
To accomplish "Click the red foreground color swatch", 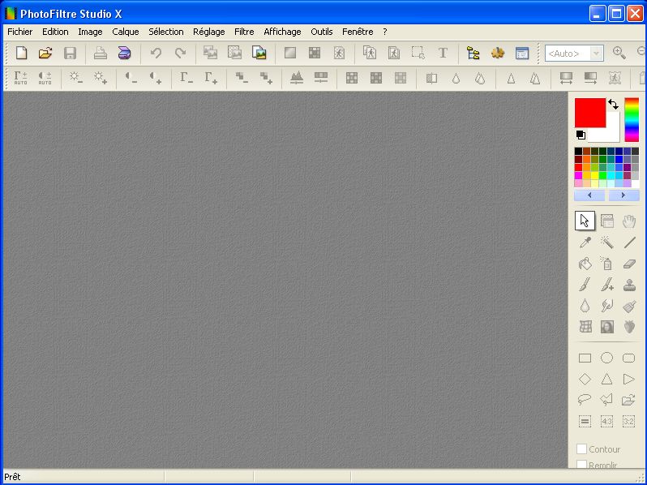I will (589, 112).
